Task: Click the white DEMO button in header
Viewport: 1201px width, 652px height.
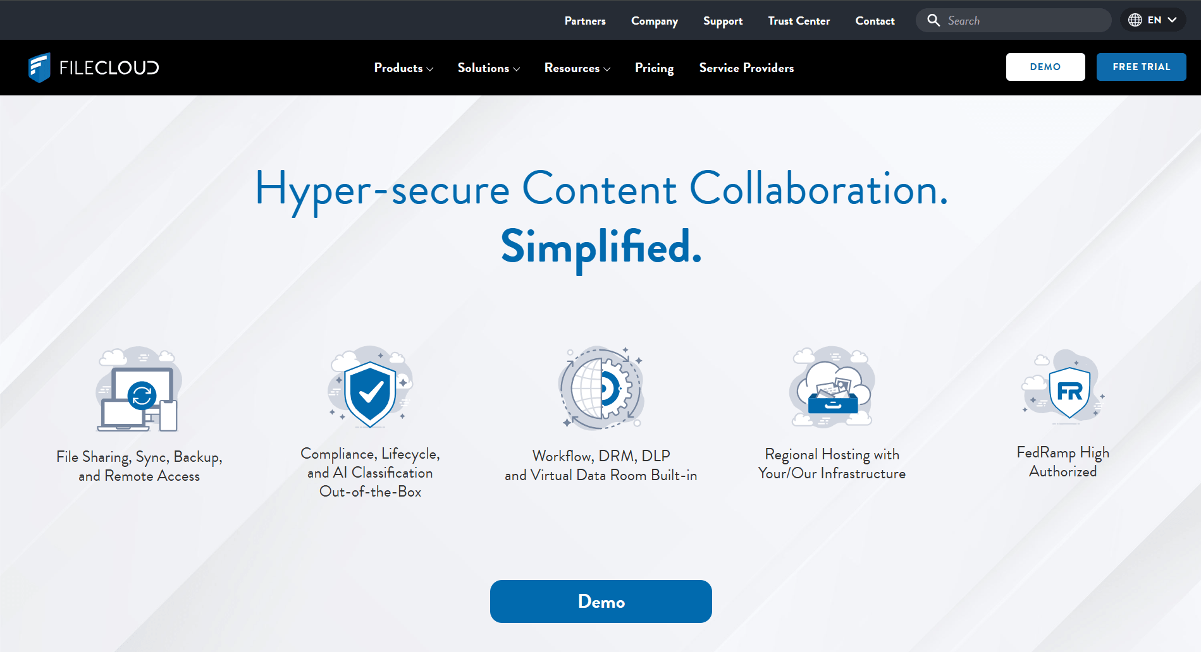Action: tap(1045, 67)
